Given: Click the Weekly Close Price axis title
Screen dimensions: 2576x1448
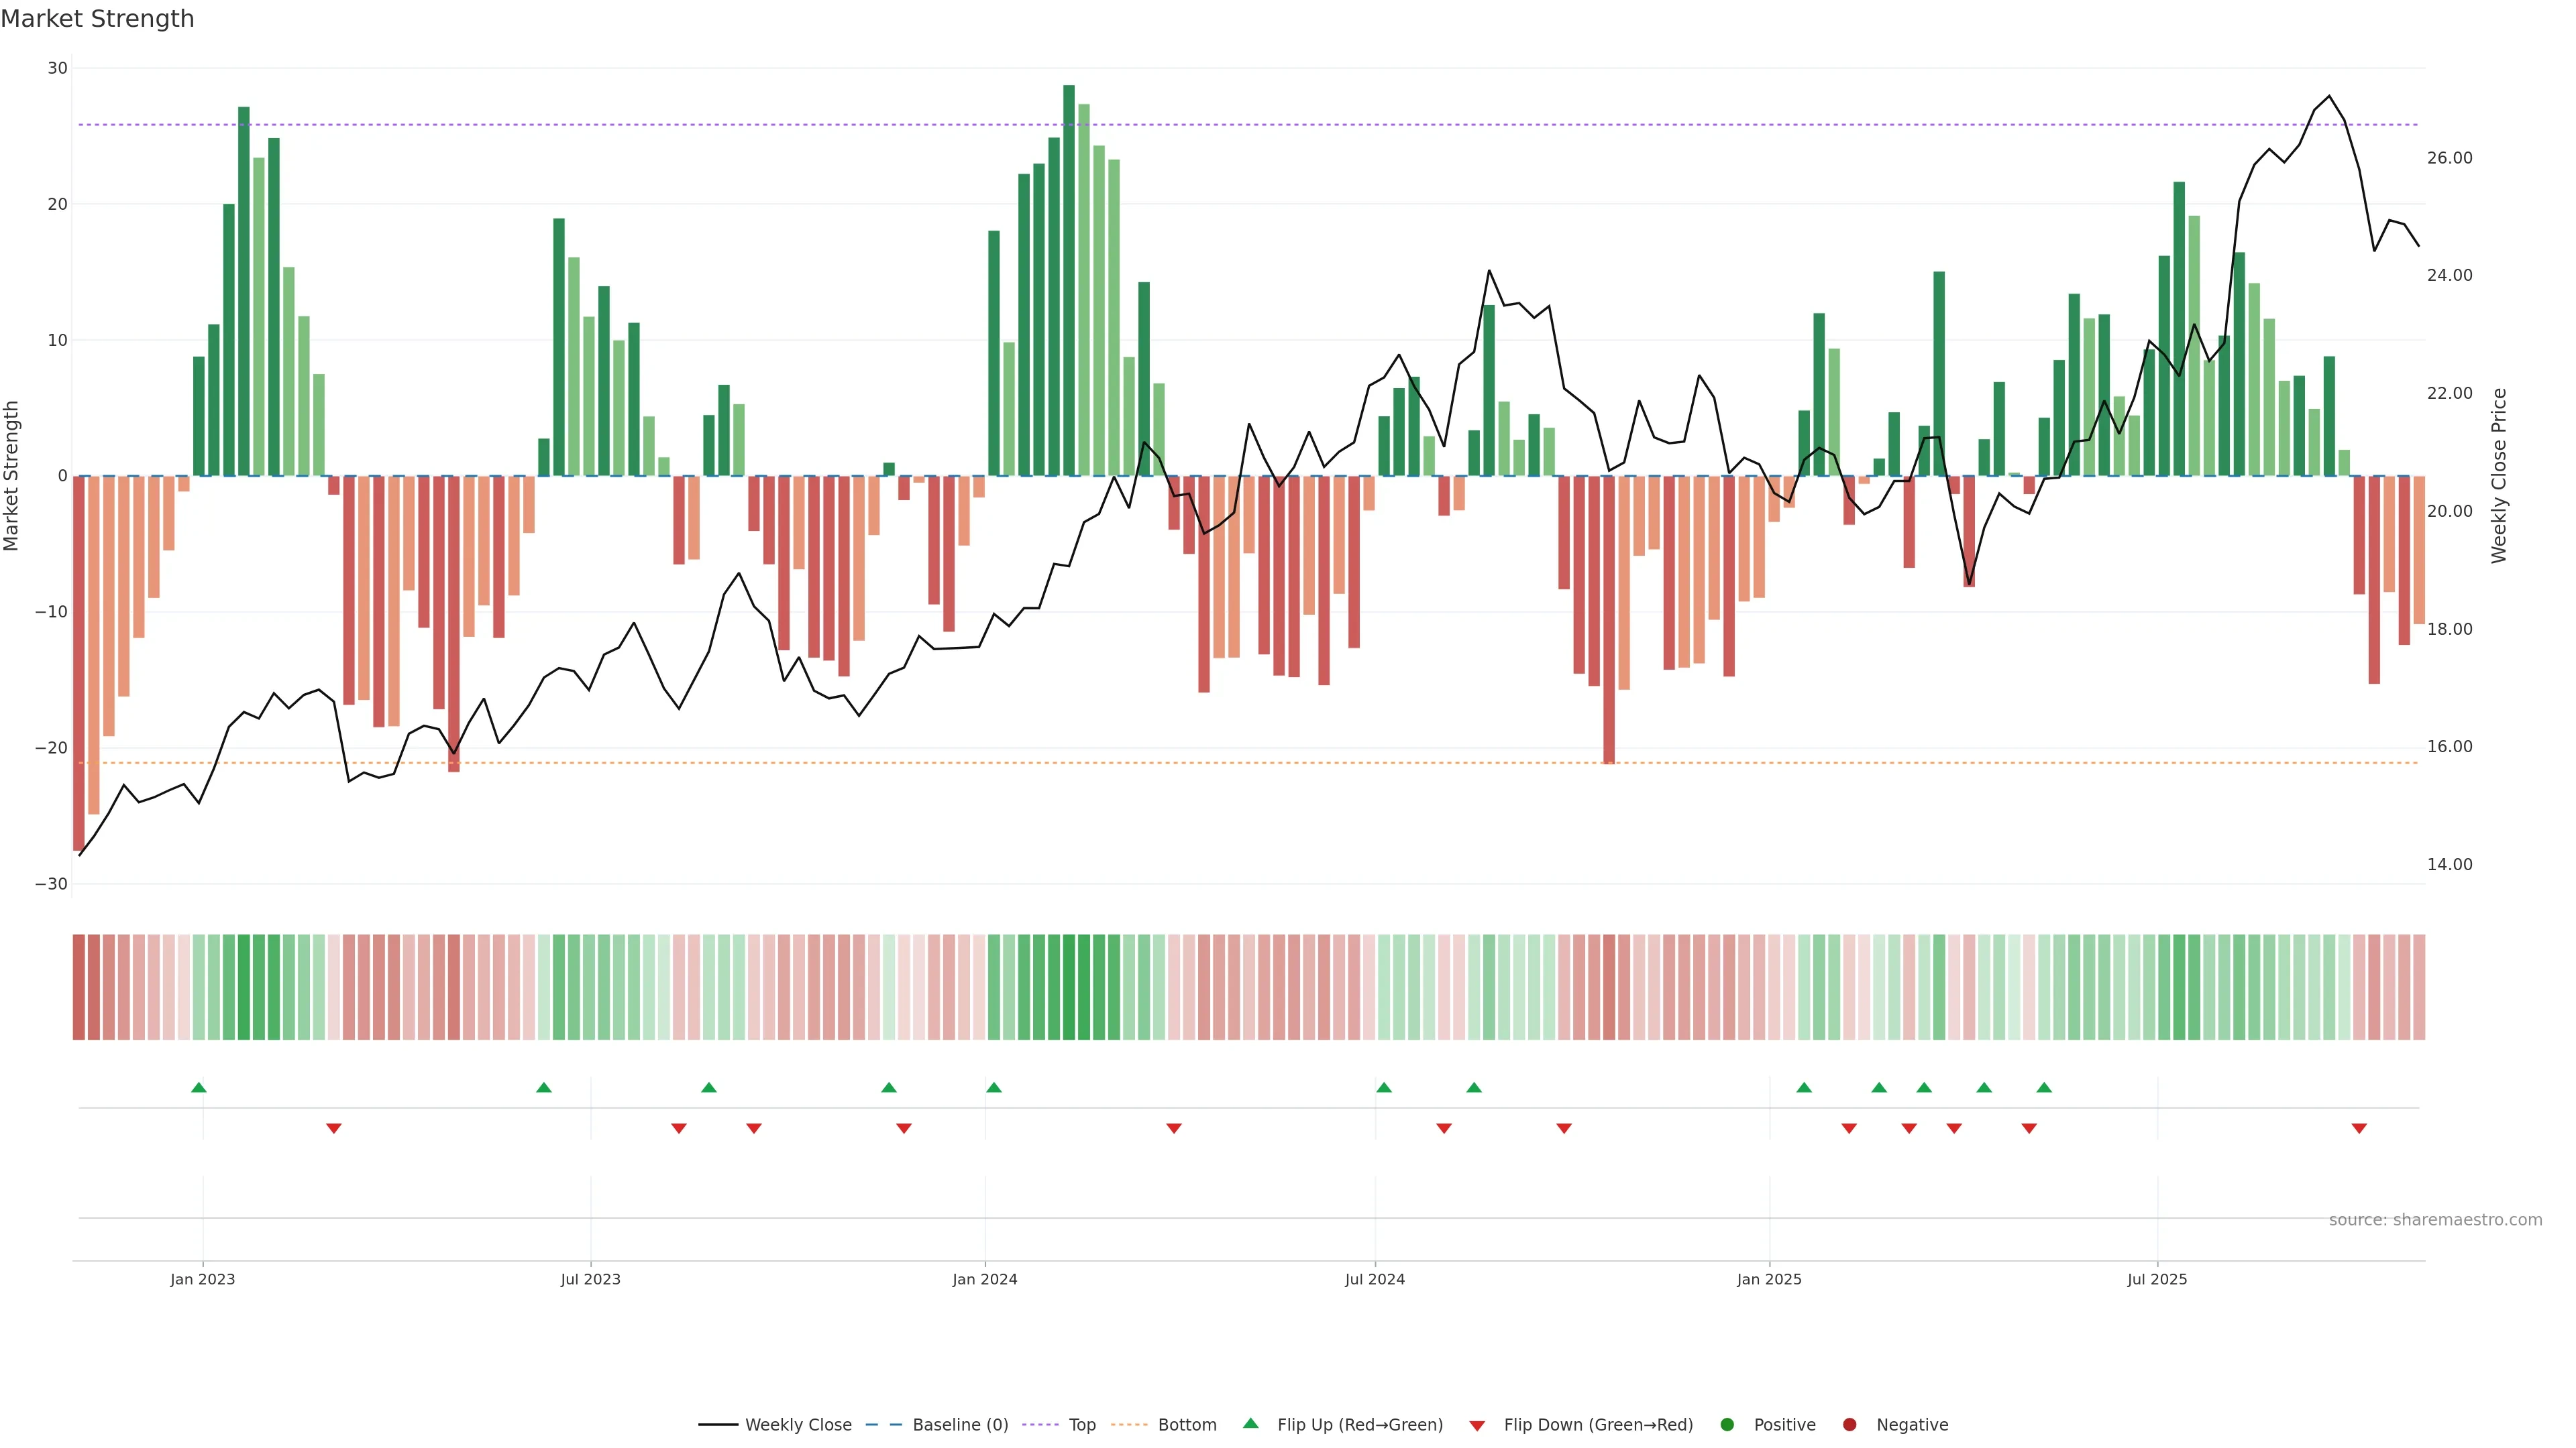Looking at the screenshot, I should (2499, 476).
